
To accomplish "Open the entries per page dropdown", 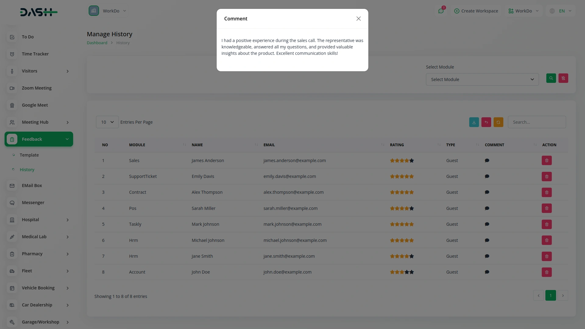I will pos(107,122).
